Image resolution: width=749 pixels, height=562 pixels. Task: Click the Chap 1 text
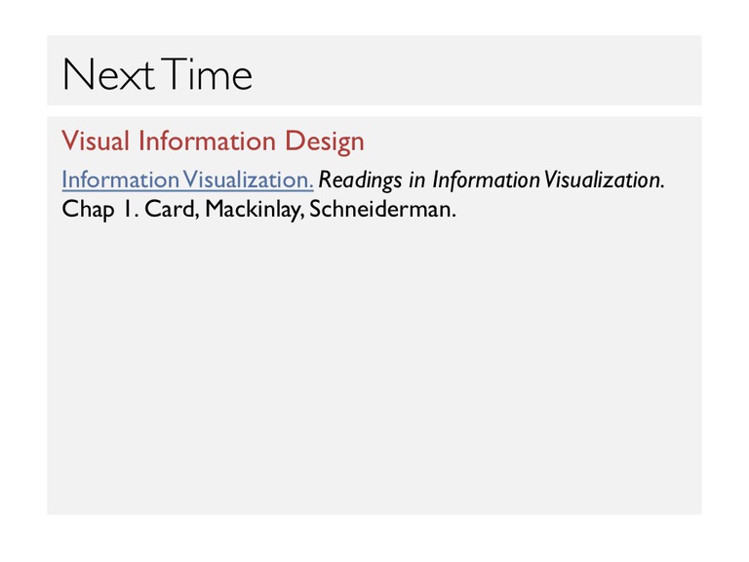click(100, 210)
